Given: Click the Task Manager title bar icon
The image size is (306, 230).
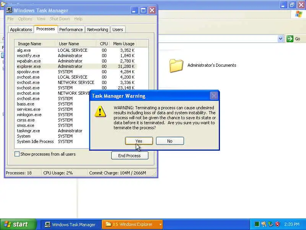Looking at the screenshot, I should click(x=9, y=10).
